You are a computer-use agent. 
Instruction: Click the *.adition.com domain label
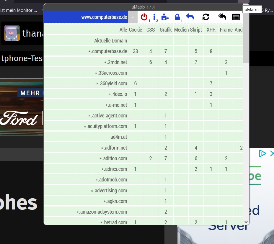113,158
